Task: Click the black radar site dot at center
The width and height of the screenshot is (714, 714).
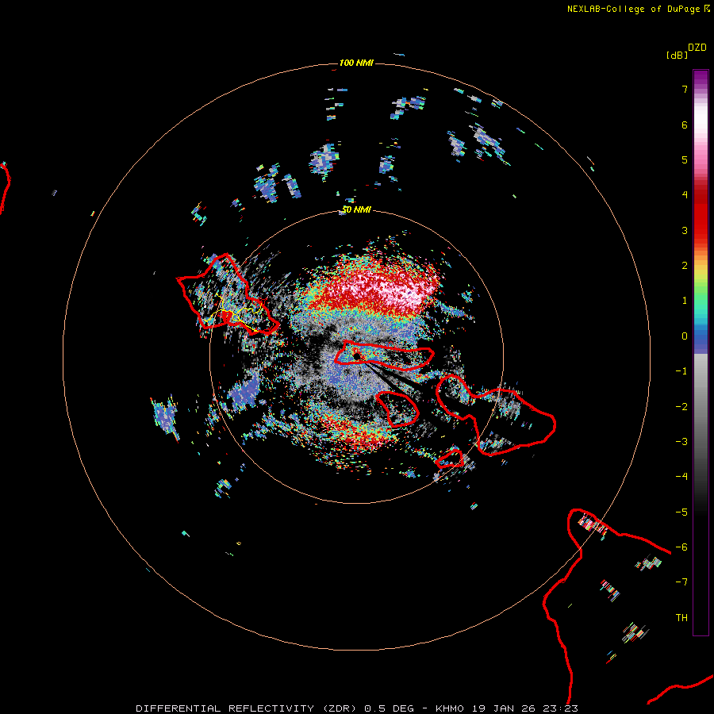Action: (x=356, y=356)
